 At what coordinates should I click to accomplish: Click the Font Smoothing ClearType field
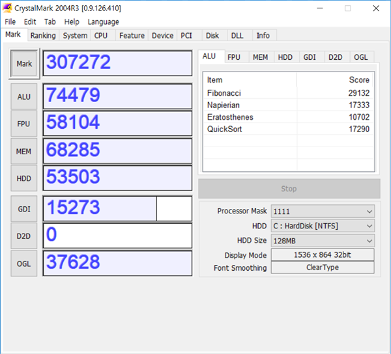[323, 267]
